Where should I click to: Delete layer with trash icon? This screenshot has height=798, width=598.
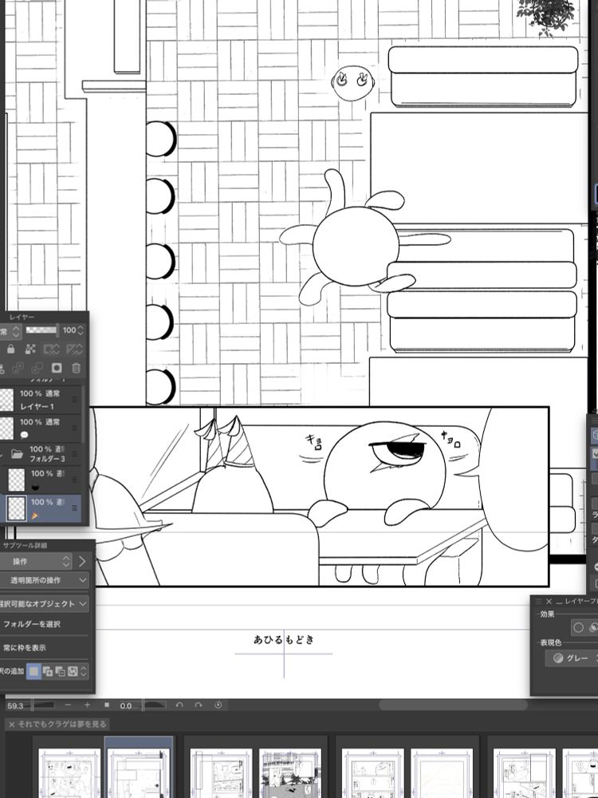[76, 368]
